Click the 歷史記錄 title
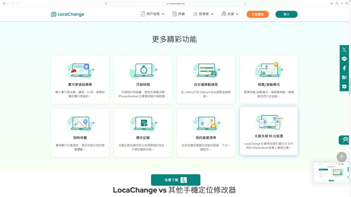 click(143, 138)
